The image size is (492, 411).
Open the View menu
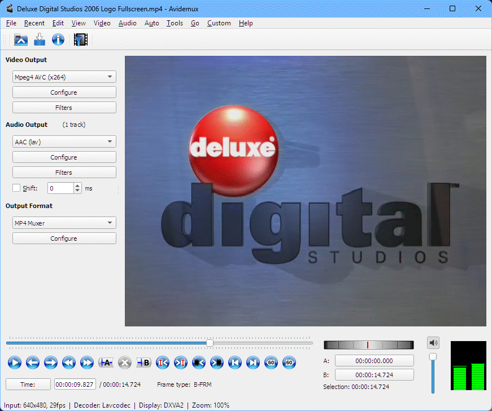point(79,23)
